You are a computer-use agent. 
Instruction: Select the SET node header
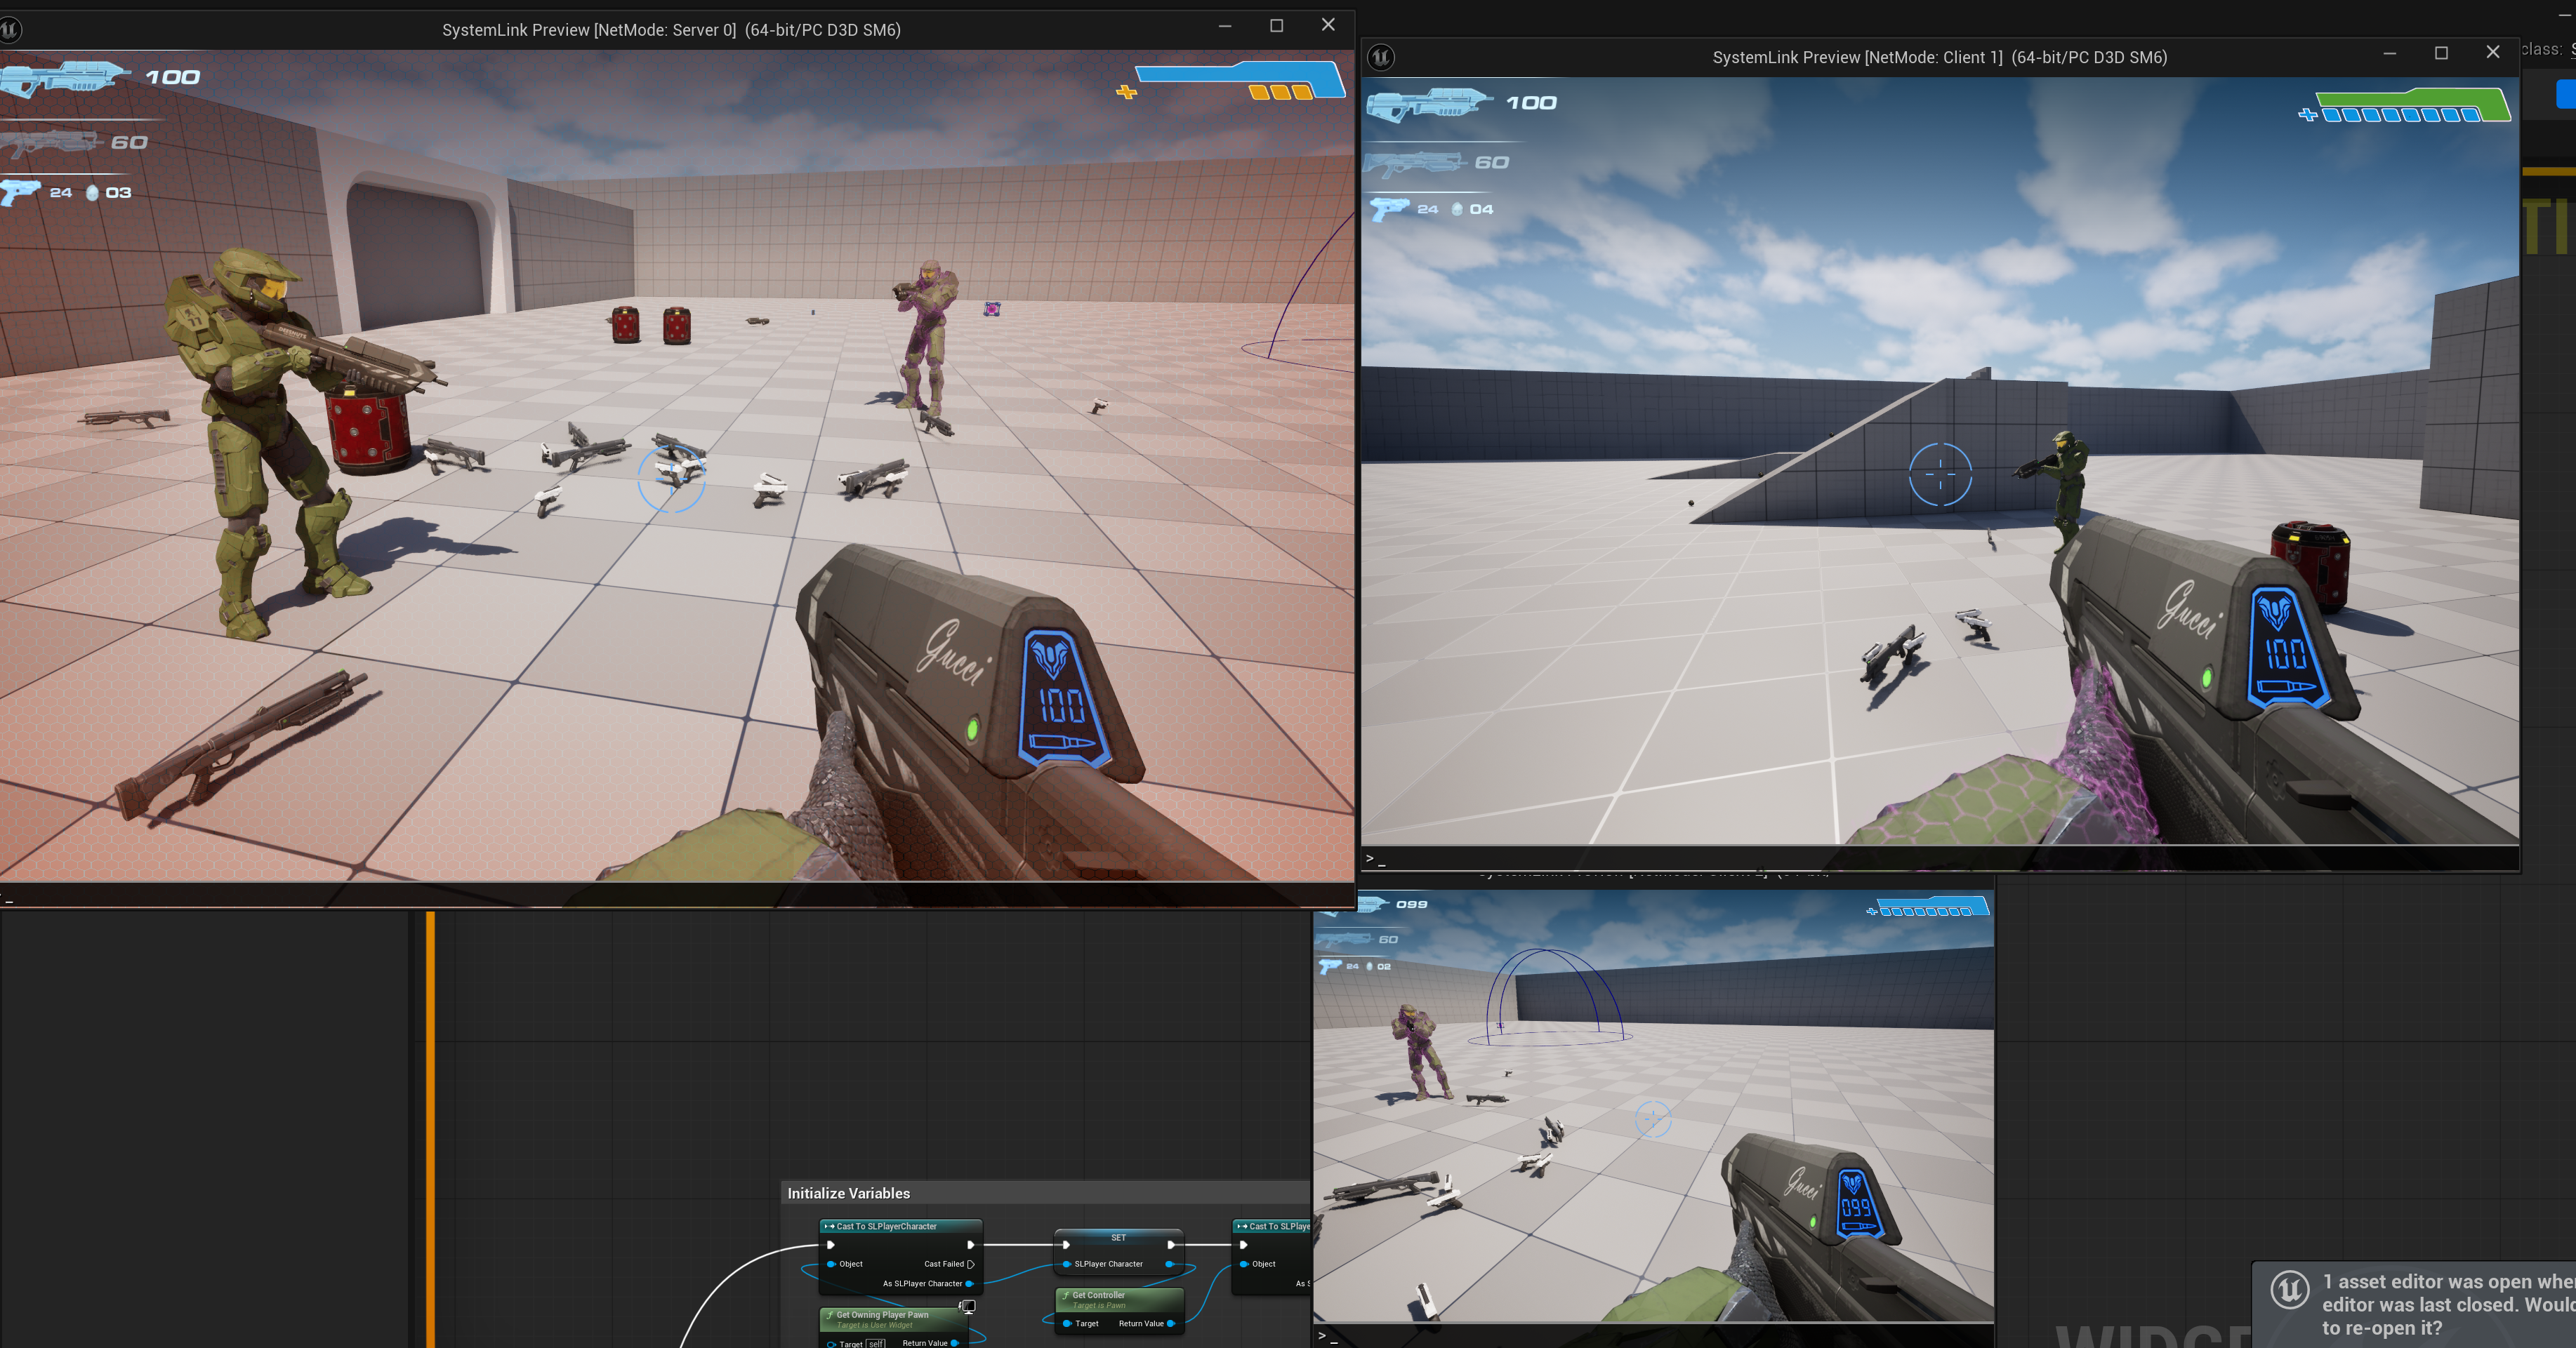point(1118,1238)
